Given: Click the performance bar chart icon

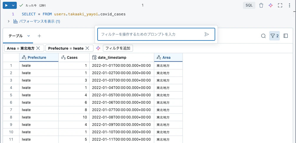Looking at the screenshot, I should (x=16, y=21).
